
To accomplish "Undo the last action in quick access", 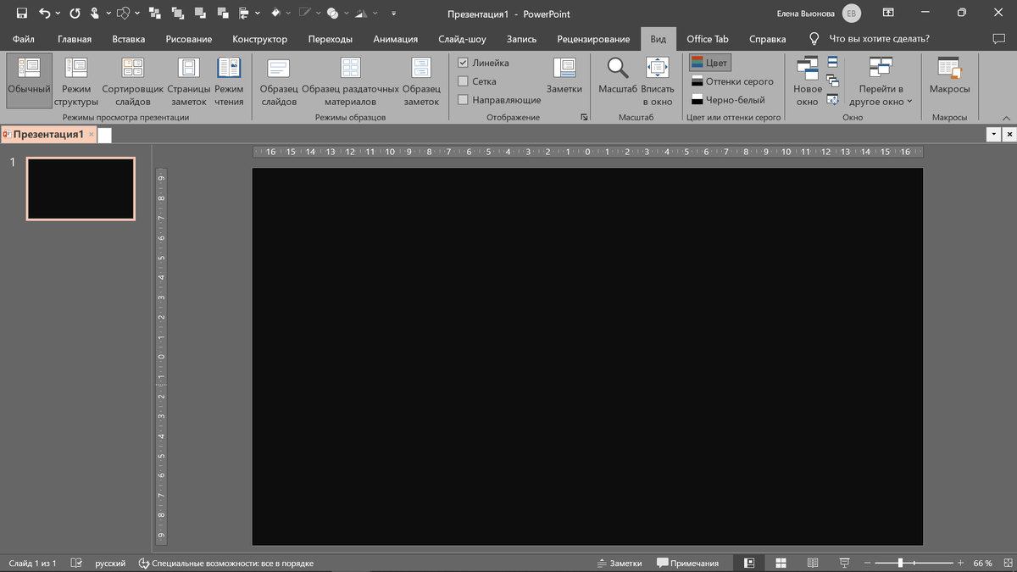I will 45,14.
